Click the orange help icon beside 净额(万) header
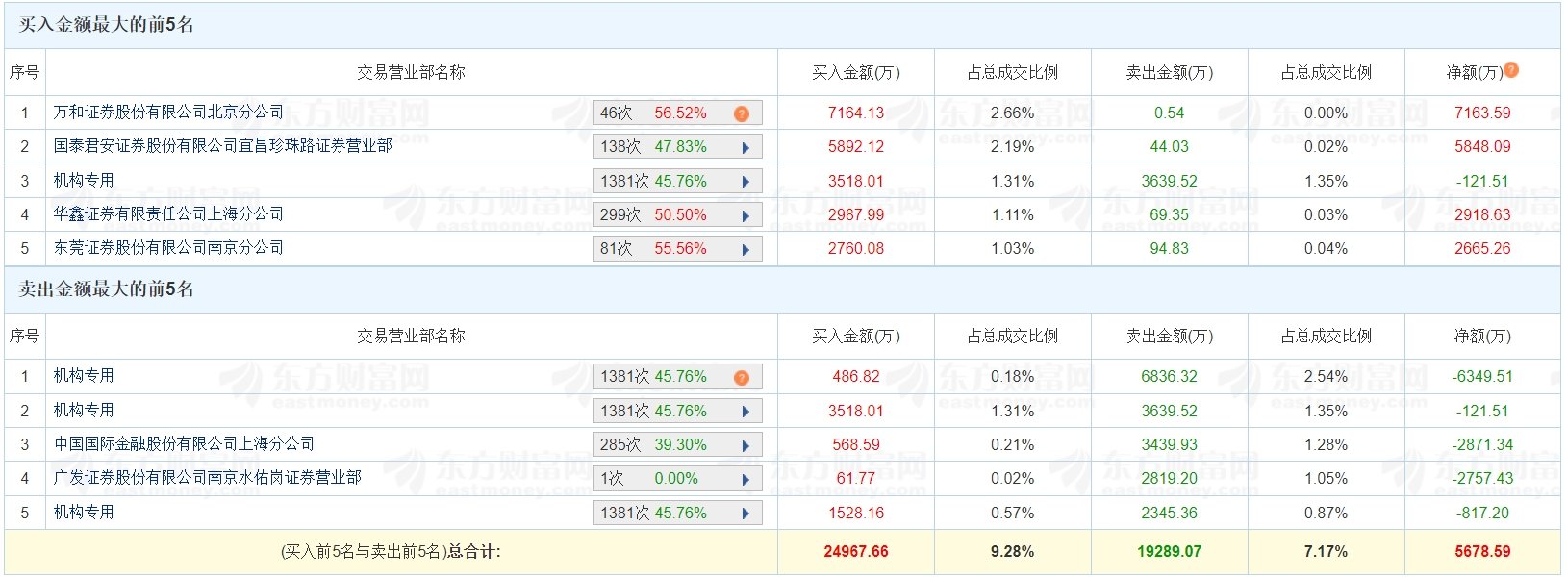 tap(1511, 69)
